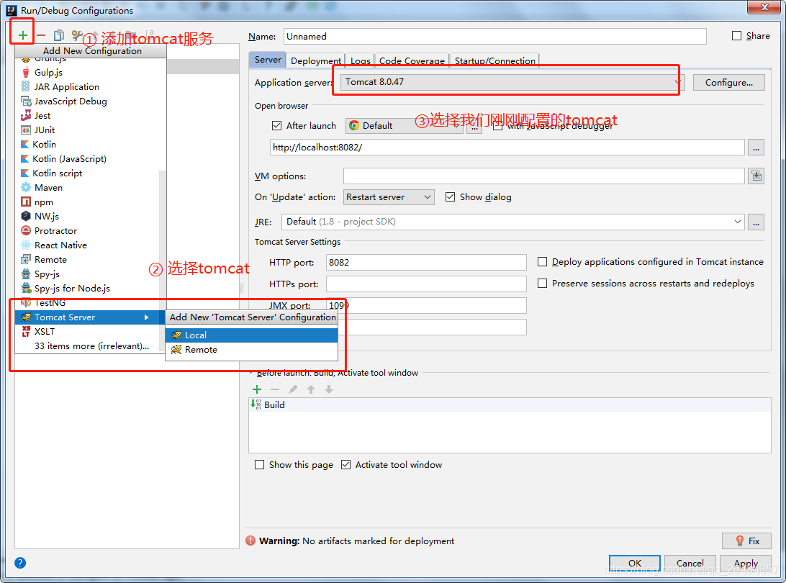The width and height of the screenshot is (786, 583).
Task: Click the Configure... button
Action: (x=729, y=82)
